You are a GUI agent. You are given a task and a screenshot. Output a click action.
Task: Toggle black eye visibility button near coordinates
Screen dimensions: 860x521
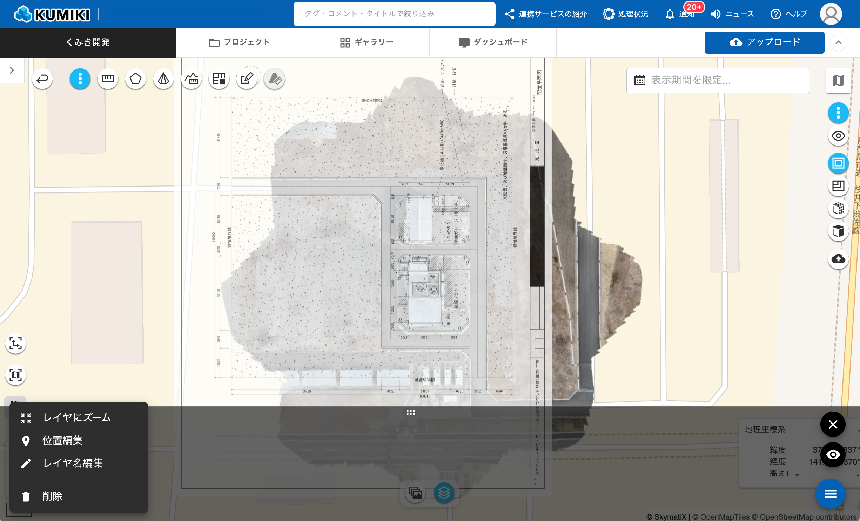pyautogui.click(x=833, y=455)
